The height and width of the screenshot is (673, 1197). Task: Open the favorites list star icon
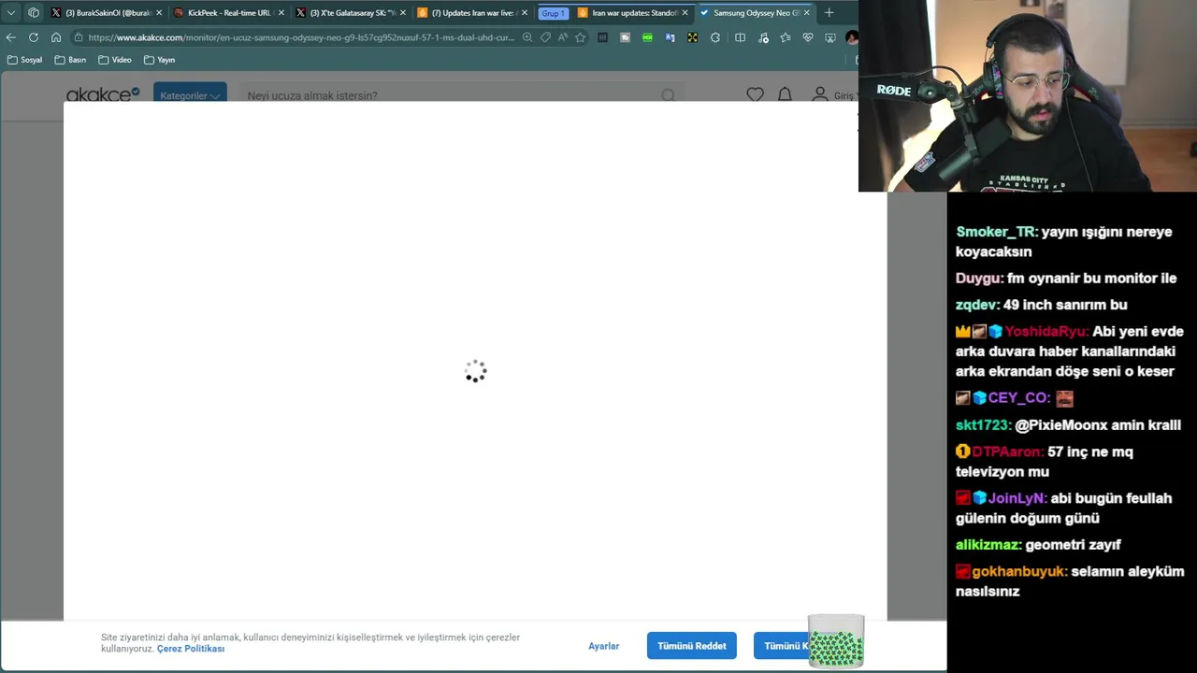pos(785,37)
